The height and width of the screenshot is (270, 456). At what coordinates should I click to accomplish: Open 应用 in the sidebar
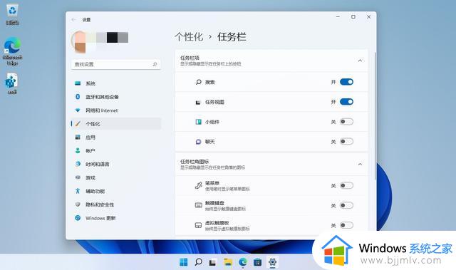(116, 137)
